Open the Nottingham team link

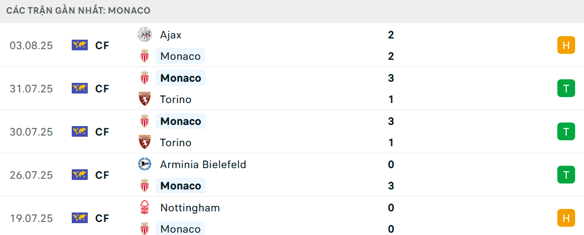tap(190, 208)
